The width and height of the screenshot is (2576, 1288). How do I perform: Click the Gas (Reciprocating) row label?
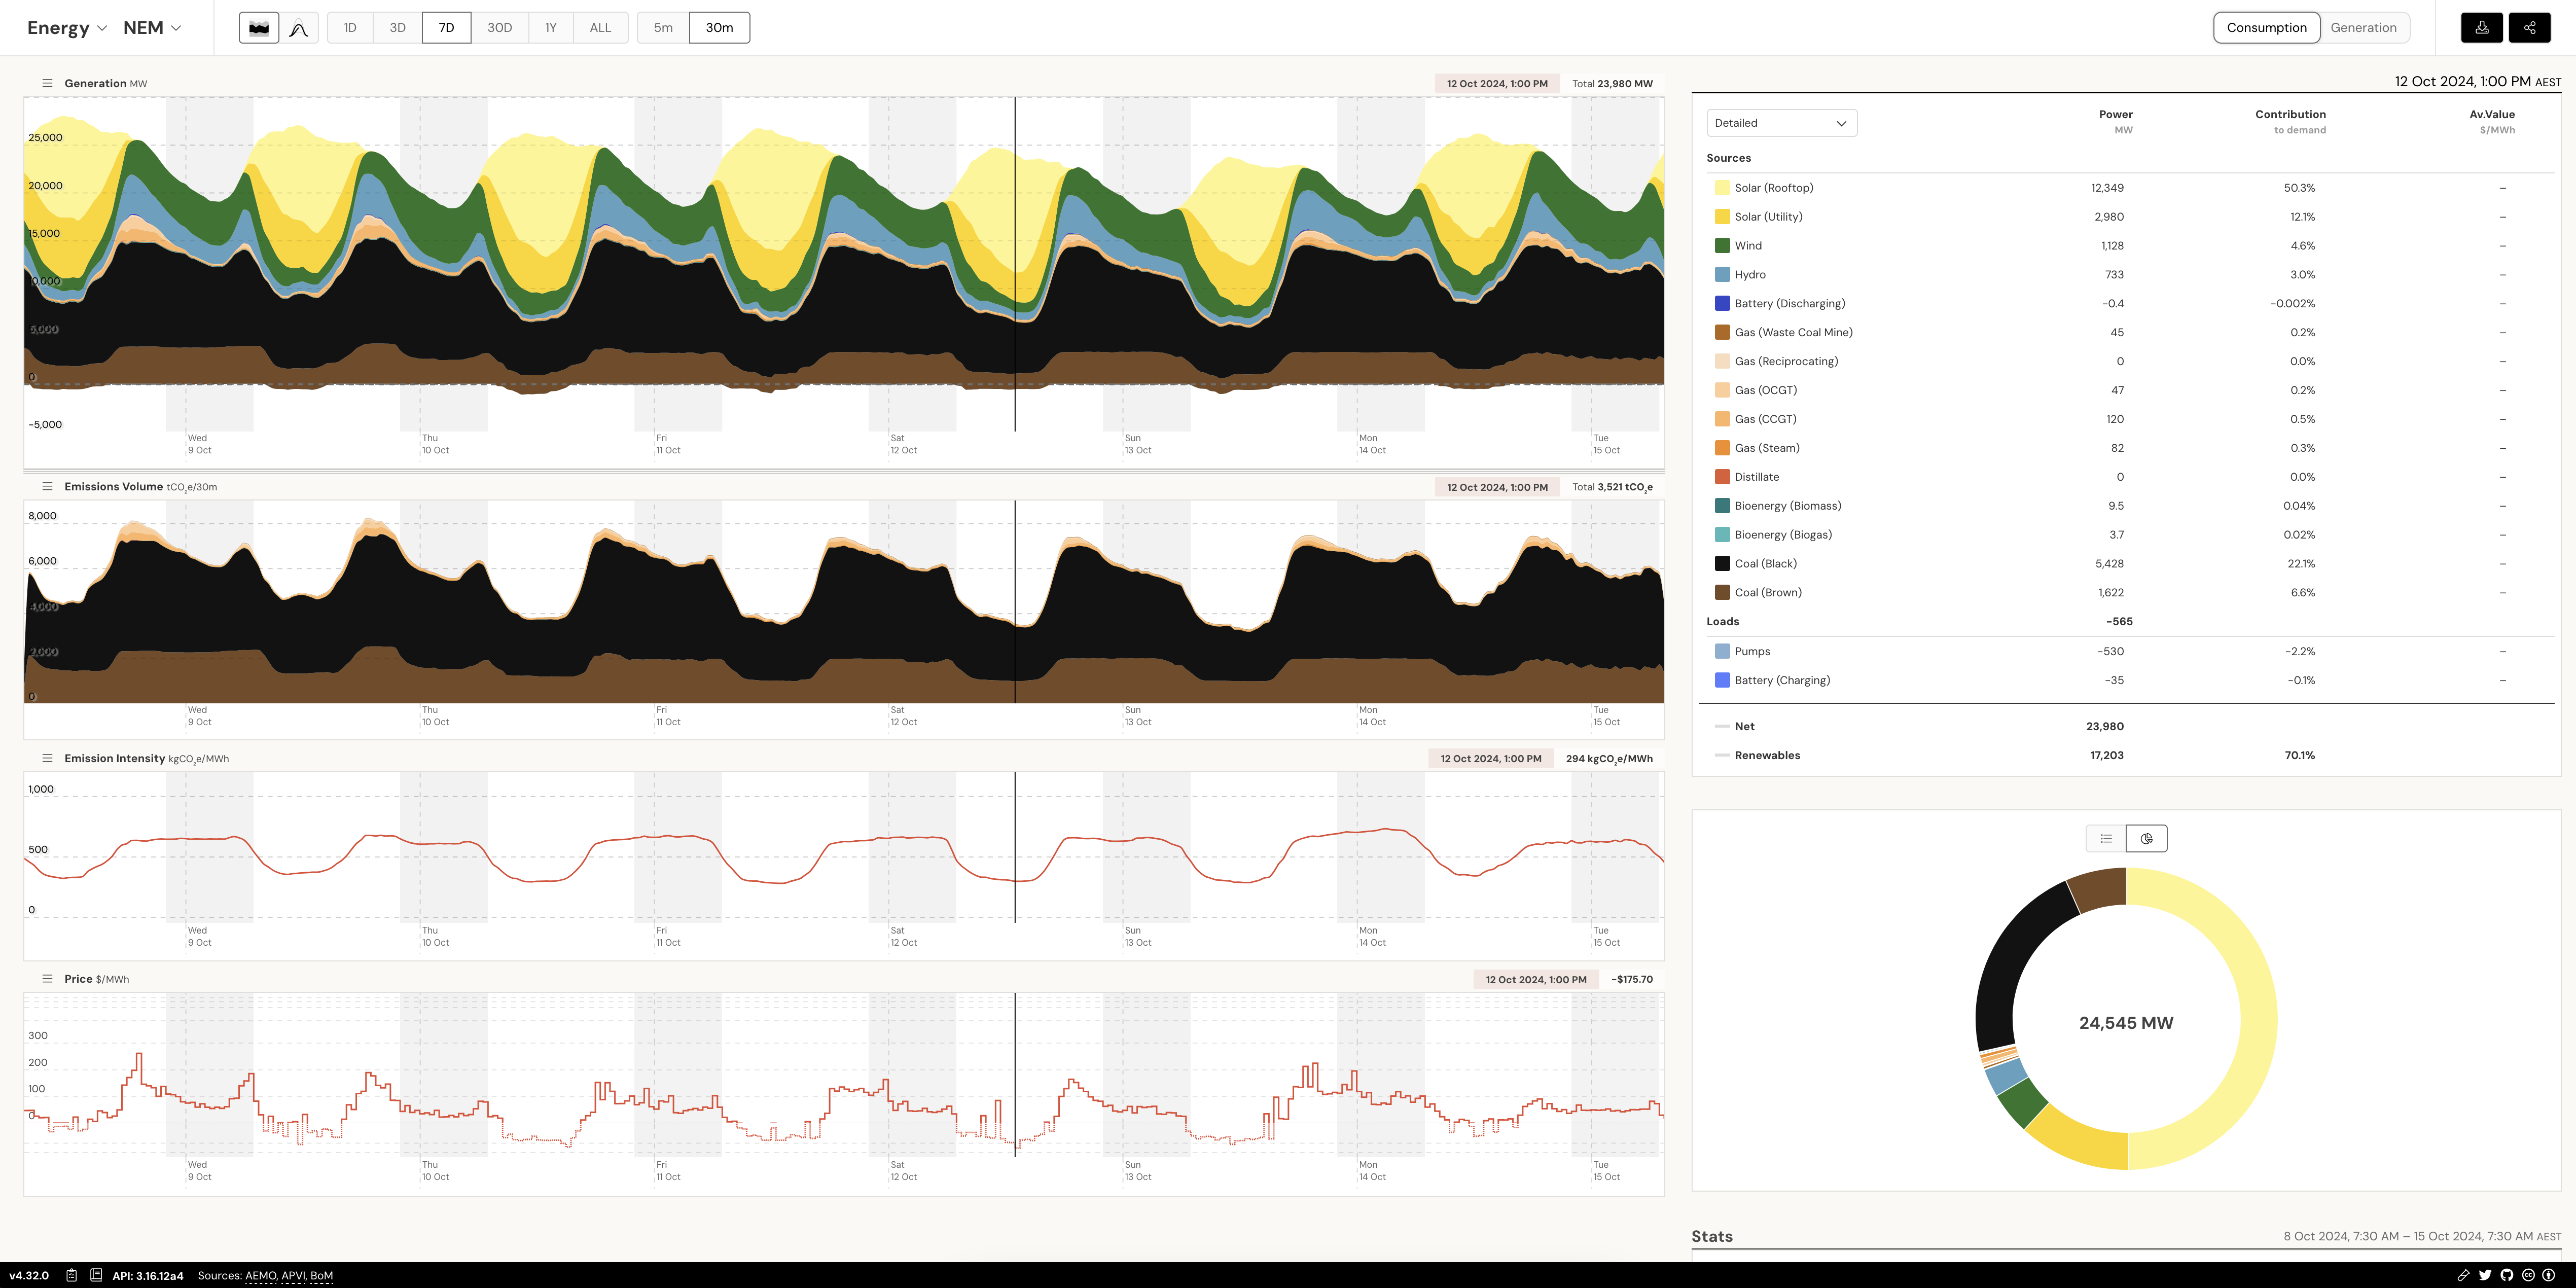(1786, 362)
